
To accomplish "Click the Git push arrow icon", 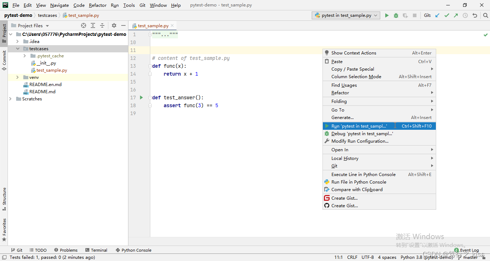I will coord(456,15).
